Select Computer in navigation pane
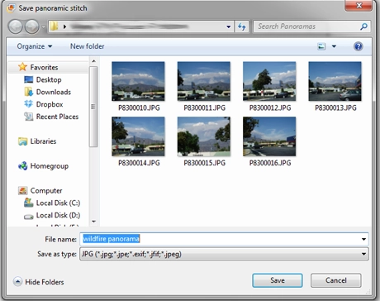 tap(46, 191)
